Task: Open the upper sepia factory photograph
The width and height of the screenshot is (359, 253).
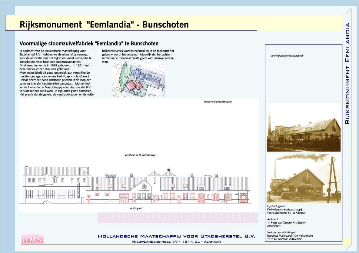Action: tap(303, 128)
